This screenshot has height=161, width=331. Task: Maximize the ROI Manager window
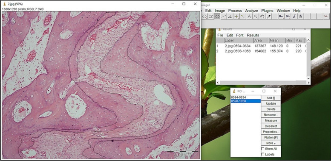(264, 91)
